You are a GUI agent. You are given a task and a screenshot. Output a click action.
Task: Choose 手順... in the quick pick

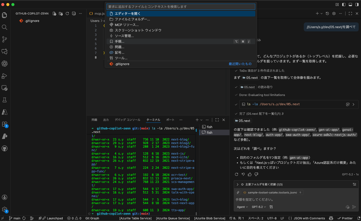tap(181, 41)
